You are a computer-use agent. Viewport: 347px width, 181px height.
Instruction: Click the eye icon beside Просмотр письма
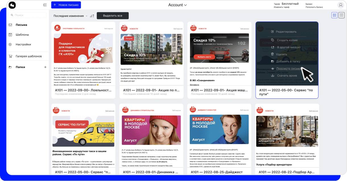coord(272,68)
